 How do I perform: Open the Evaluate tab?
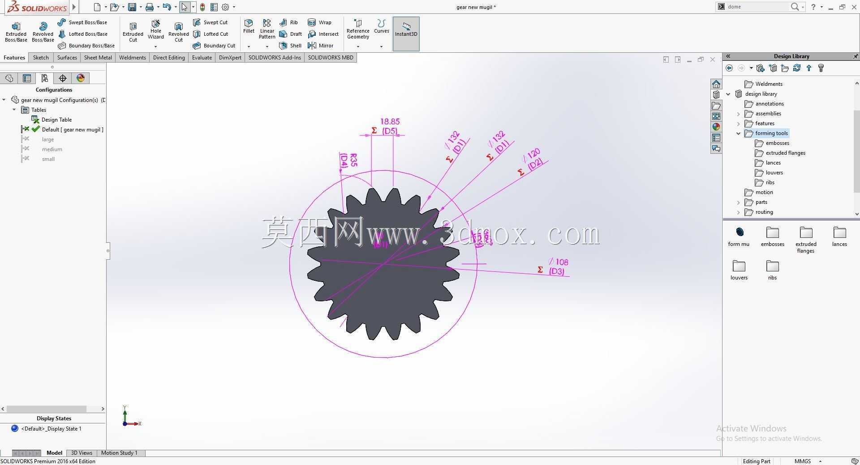202,57
